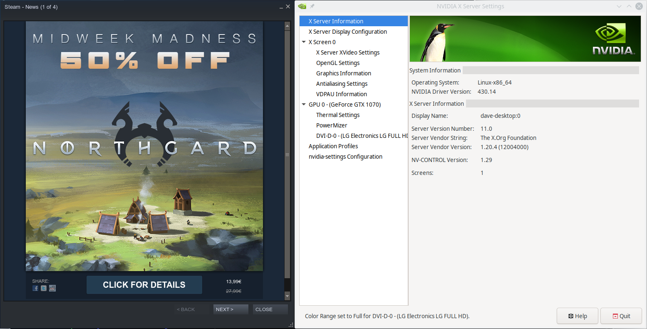Image resolution: width=647 pixels, height=329 pixels.
Task: Click the CLICK FOR DETAILS button
Action: (x=144, y=285)
